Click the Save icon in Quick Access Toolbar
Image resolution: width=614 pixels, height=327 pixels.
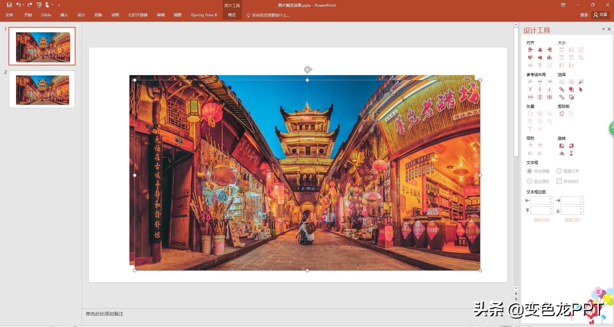click(10, 5)
